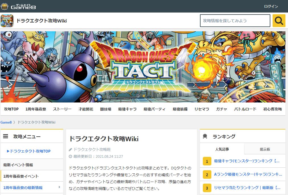
Task: Select the 人気記事 tab
Action: pyautogui.click(x=223, y=149)
